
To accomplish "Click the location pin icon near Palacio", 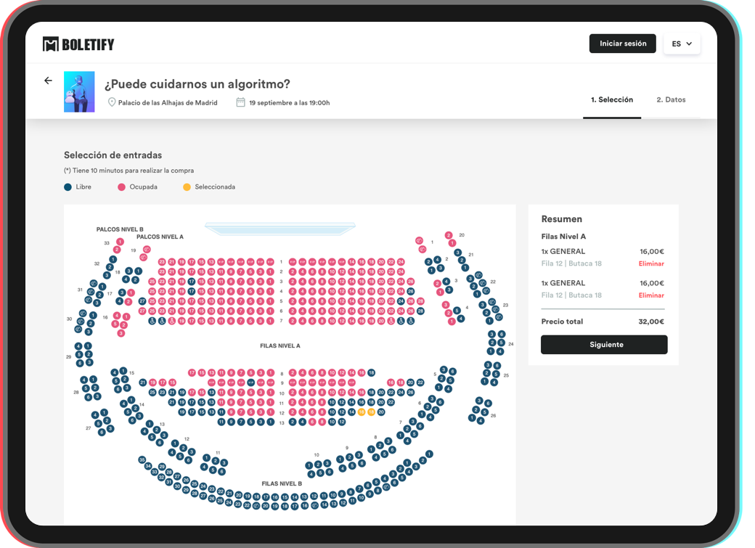I will click(112, 102).
